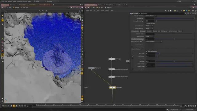197x111 pixels.
Task: Open the Render menu in menu bar
Action: [10, 1]
